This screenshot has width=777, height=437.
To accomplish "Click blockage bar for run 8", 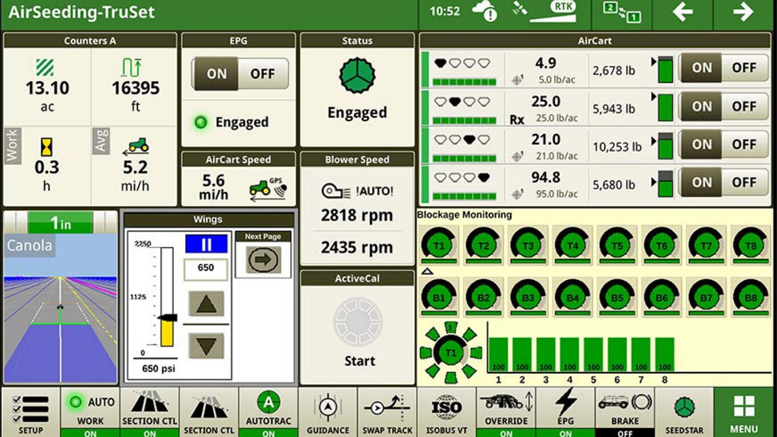I will (664, 355).
